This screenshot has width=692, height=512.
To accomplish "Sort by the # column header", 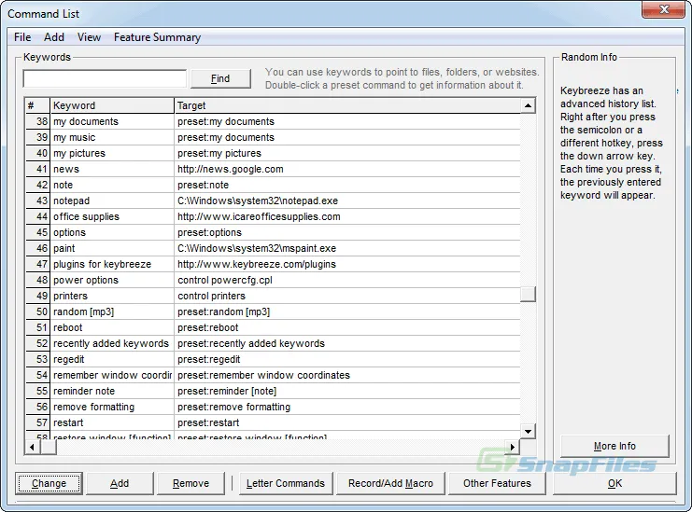I will [x=37, y=105].
